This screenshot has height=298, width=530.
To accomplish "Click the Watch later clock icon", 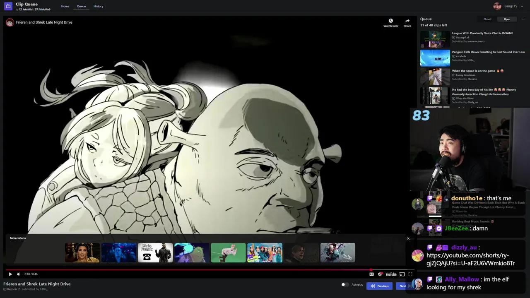I will [390, 21].
